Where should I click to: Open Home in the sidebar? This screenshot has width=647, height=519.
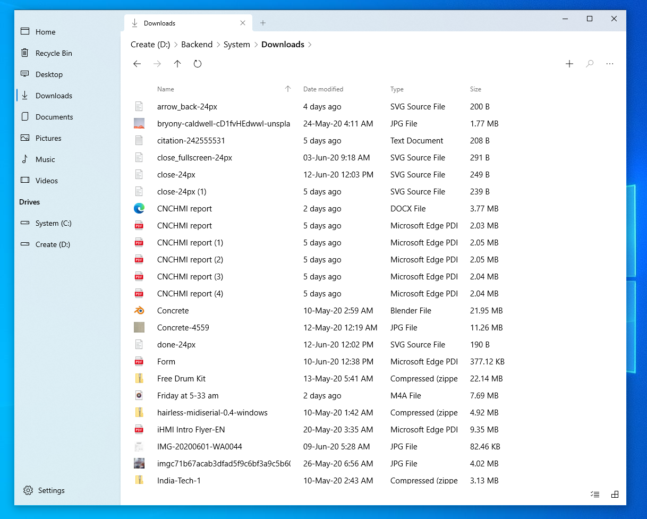[x=68, y=32]
